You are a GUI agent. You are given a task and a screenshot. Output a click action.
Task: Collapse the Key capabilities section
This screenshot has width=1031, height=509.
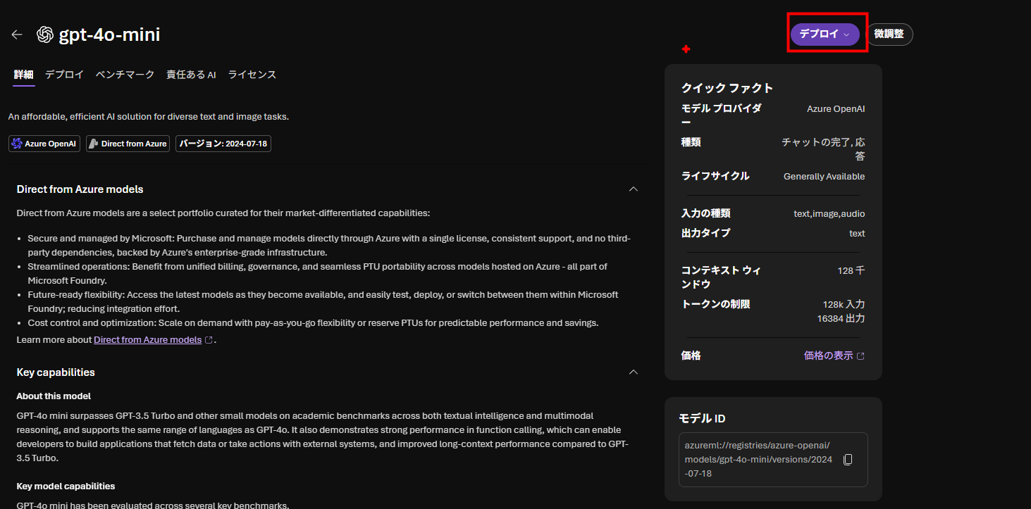634,372
